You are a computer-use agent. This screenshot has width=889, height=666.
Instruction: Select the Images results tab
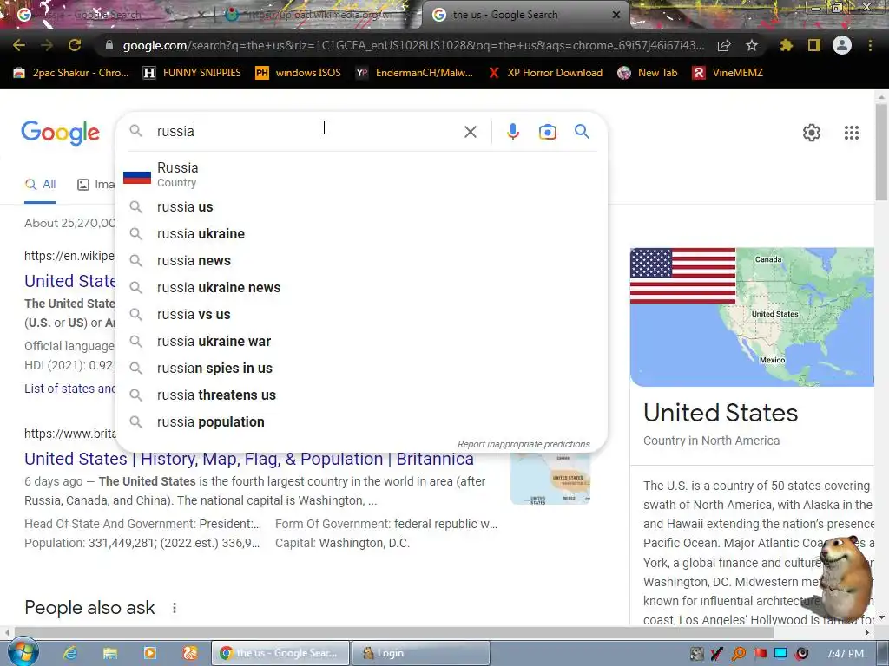coord(95,184)
